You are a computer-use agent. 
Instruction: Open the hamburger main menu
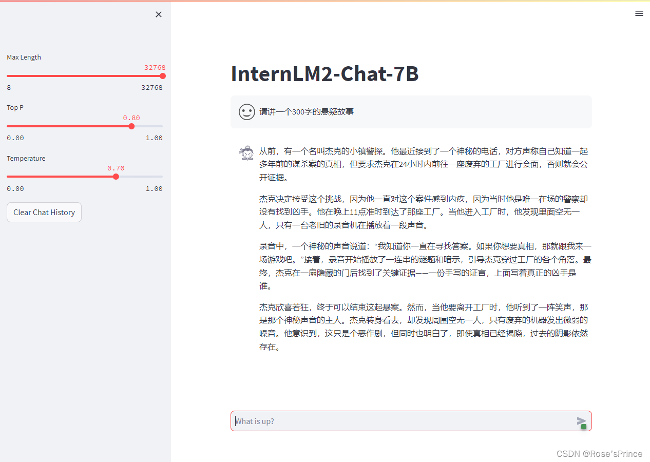tap(639, 14)
